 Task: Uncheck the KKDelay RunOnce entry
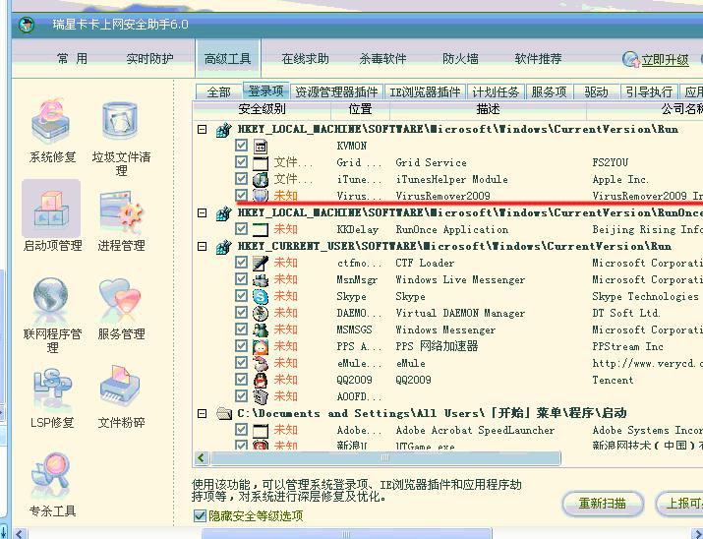pyautogui.click(x=241, y=229)
